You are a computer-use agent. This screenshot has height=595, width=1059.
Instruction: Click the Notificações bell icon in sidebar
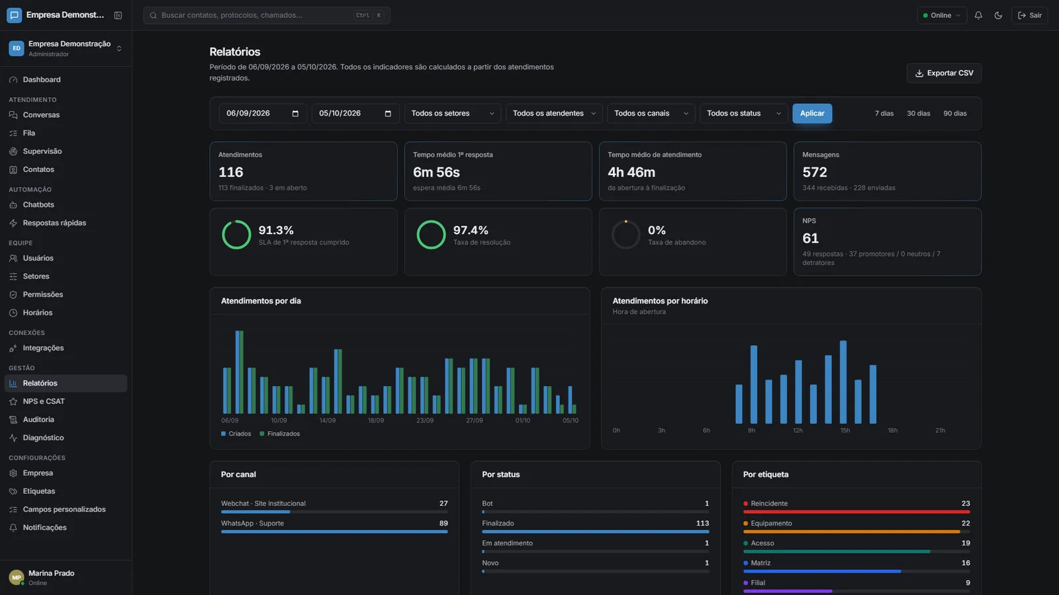13,528
